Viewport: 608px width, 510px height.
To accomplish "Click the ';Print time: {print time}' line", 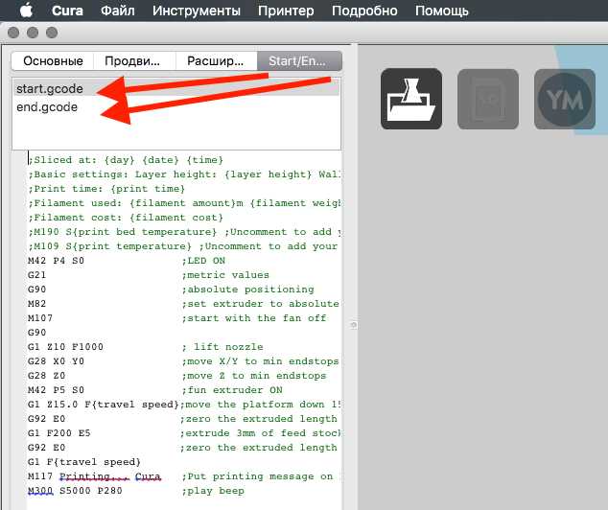I will [x=106, y=189].
